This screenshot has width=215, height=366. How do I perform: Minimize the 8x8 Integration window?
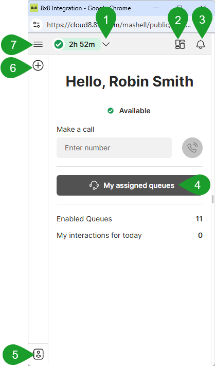[x=156, y=8]
